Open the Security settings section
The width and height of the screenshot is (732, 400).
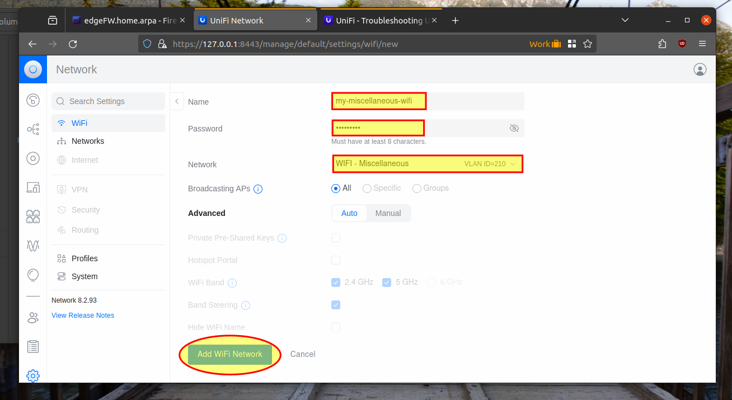[108, 210]
